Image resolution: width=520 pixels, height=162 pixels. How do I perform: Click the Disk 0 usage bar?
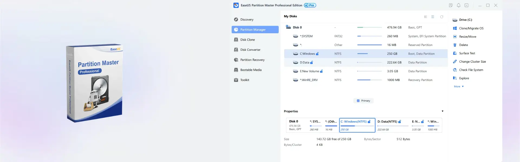click(369, 27)
